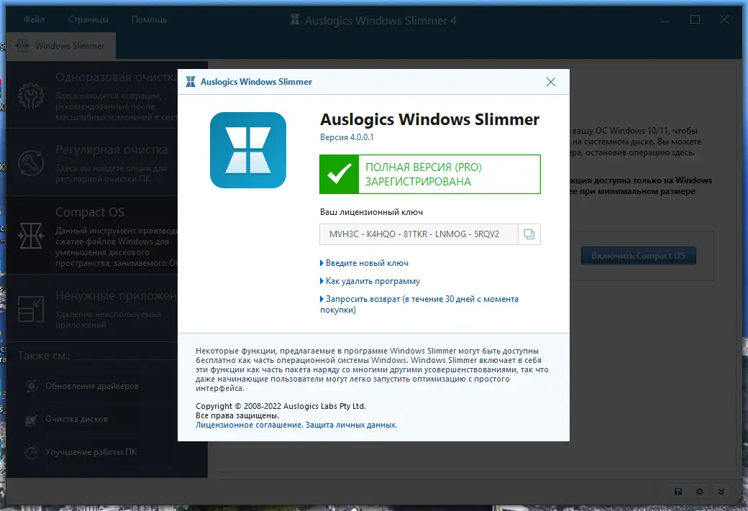The width and height of the screenshot is (748, 511).
Task: Click the one-time cleanup gear icon
Action: [x=31, y=96]
